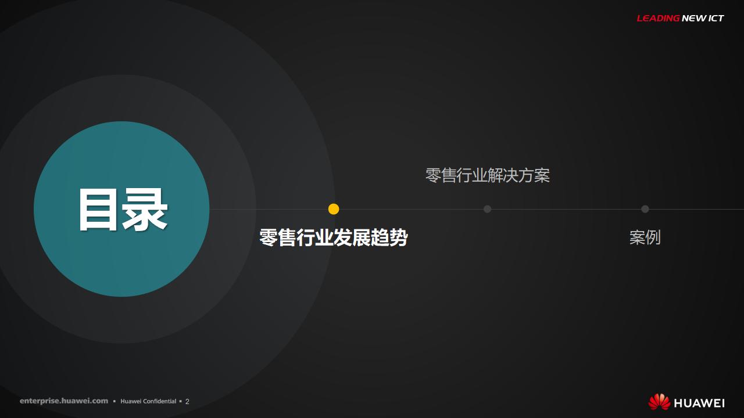744x418 pixels.
Task: Click the Huawei logo icon
Action: point(659,402)
